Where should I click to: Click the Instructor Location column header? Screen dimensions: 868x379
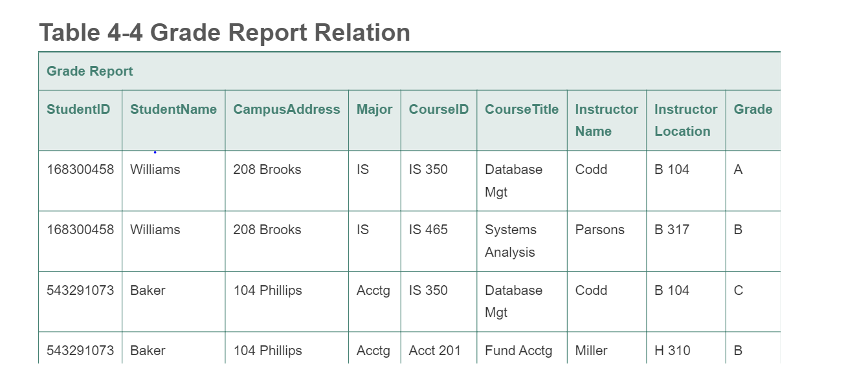[685, 120]
